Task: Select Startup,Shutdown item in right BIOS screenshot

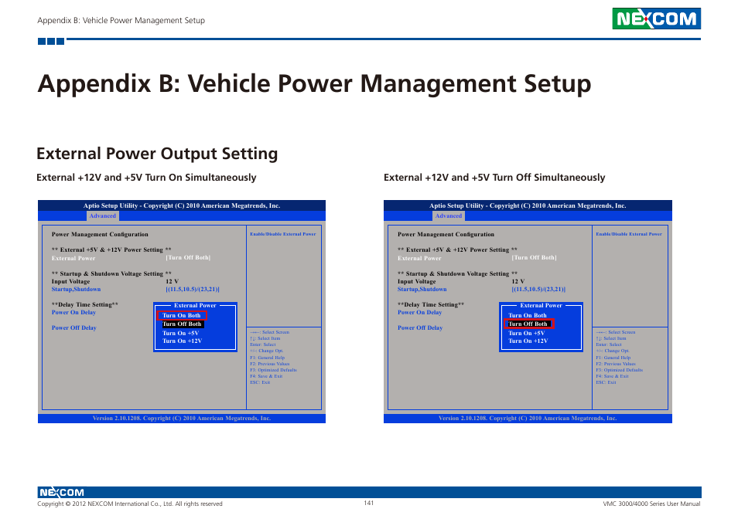Action: 422,290
